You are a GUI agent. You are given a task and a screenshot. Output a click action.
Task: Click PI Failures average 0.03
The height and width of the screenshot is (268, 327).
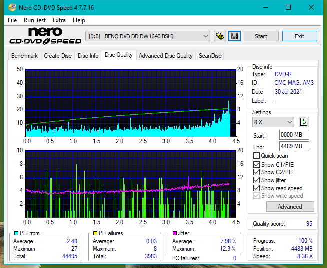pyautogui.click(x=151, y=241)
